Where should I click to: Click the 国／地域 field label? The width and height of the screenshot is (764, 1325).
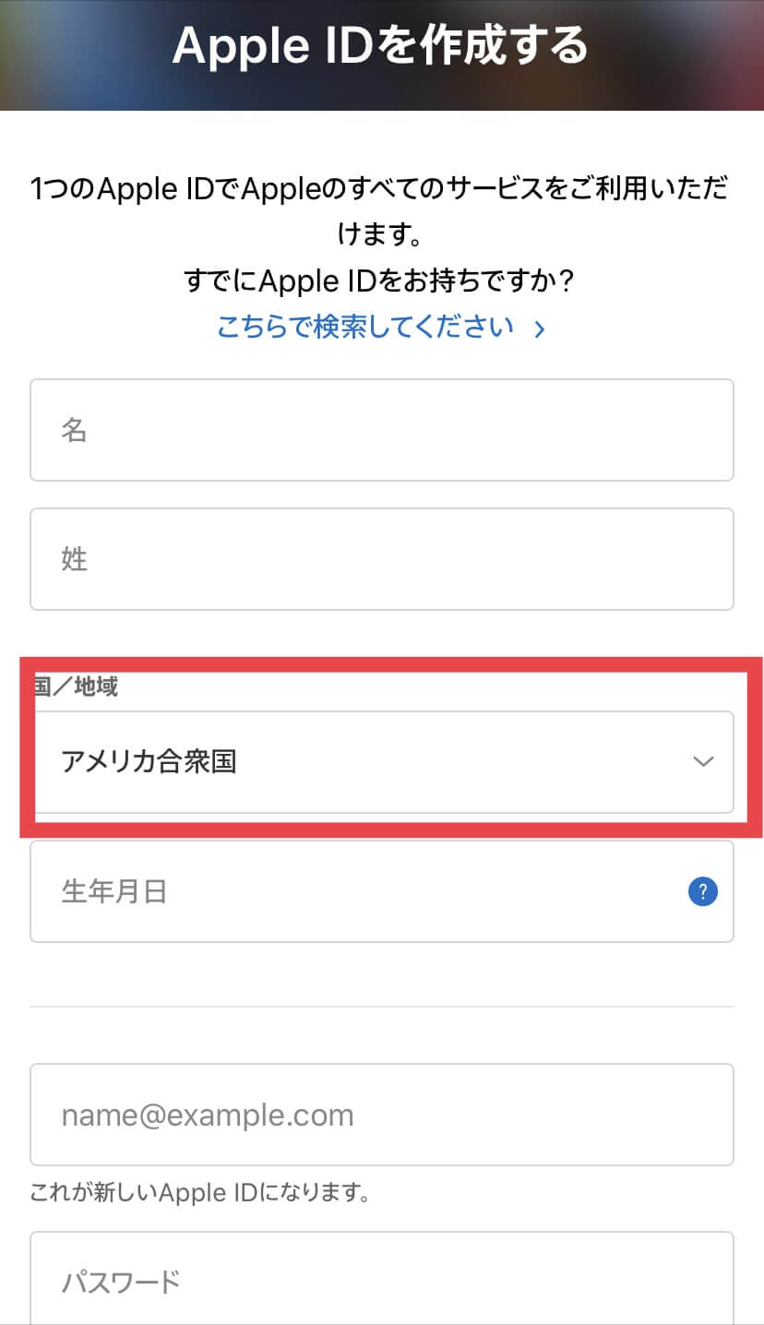[x=78, y=686]
